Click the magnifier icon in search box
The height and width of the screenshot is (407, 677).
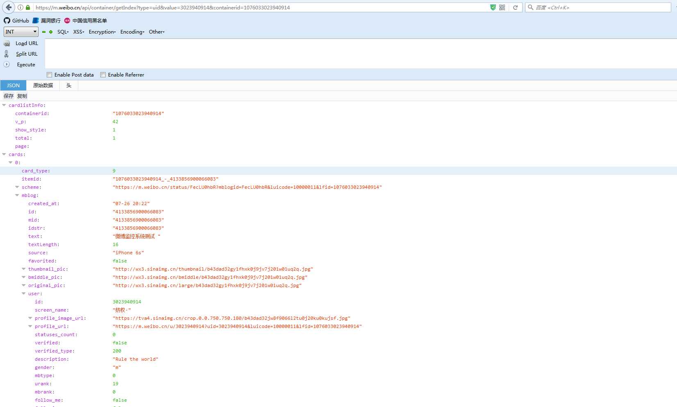530,7
